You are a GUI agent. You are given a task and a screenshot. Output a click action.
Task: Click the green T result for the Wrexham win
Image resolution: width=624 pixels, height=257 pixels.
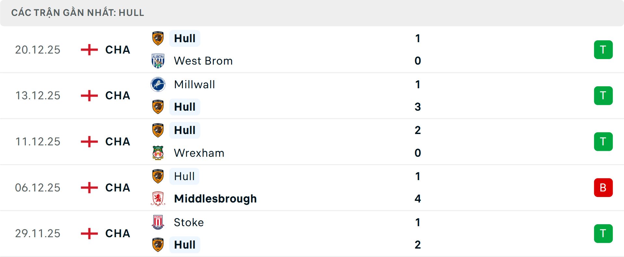point(604,141)
